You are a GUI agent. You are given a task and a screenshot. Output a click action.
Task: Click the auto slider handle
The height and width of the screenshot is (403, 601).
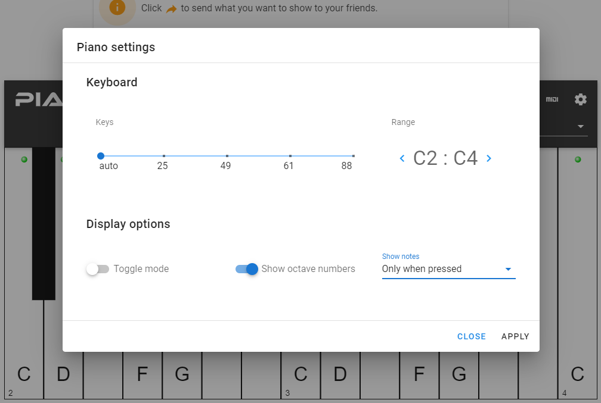(x=101, y=156)
